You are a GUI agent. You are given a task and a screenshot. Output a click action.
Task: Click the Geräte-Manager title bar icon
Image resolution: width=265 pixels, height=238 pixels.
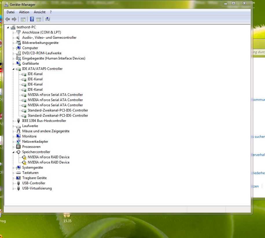(x=6, y=5)
